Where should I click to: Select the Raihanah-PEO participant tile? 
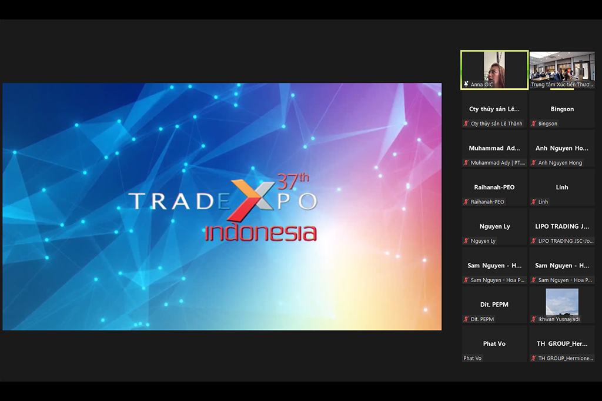coord(494,188)
